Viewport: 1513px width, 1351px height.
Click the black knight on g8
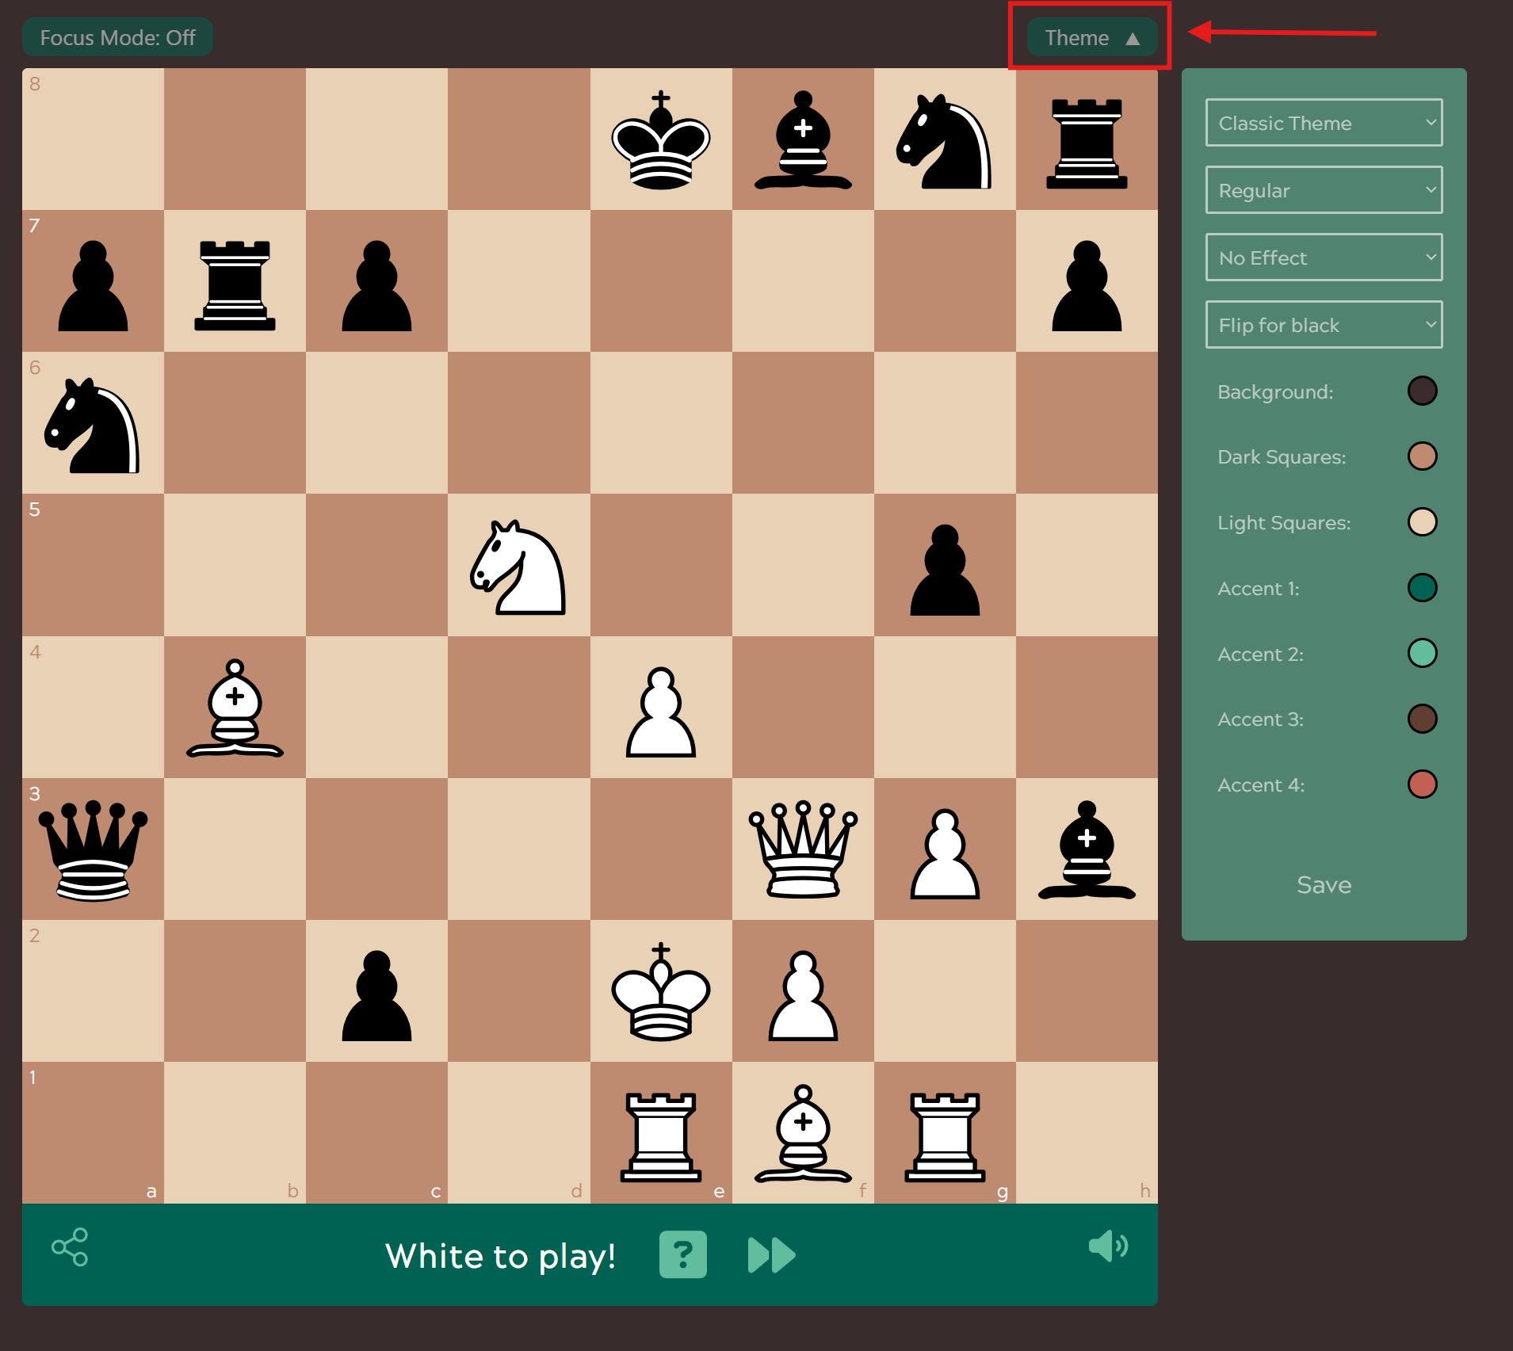[945, 139]
